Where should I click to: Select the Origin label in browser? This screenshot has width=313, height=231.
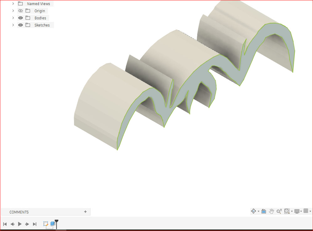(40, 11)
